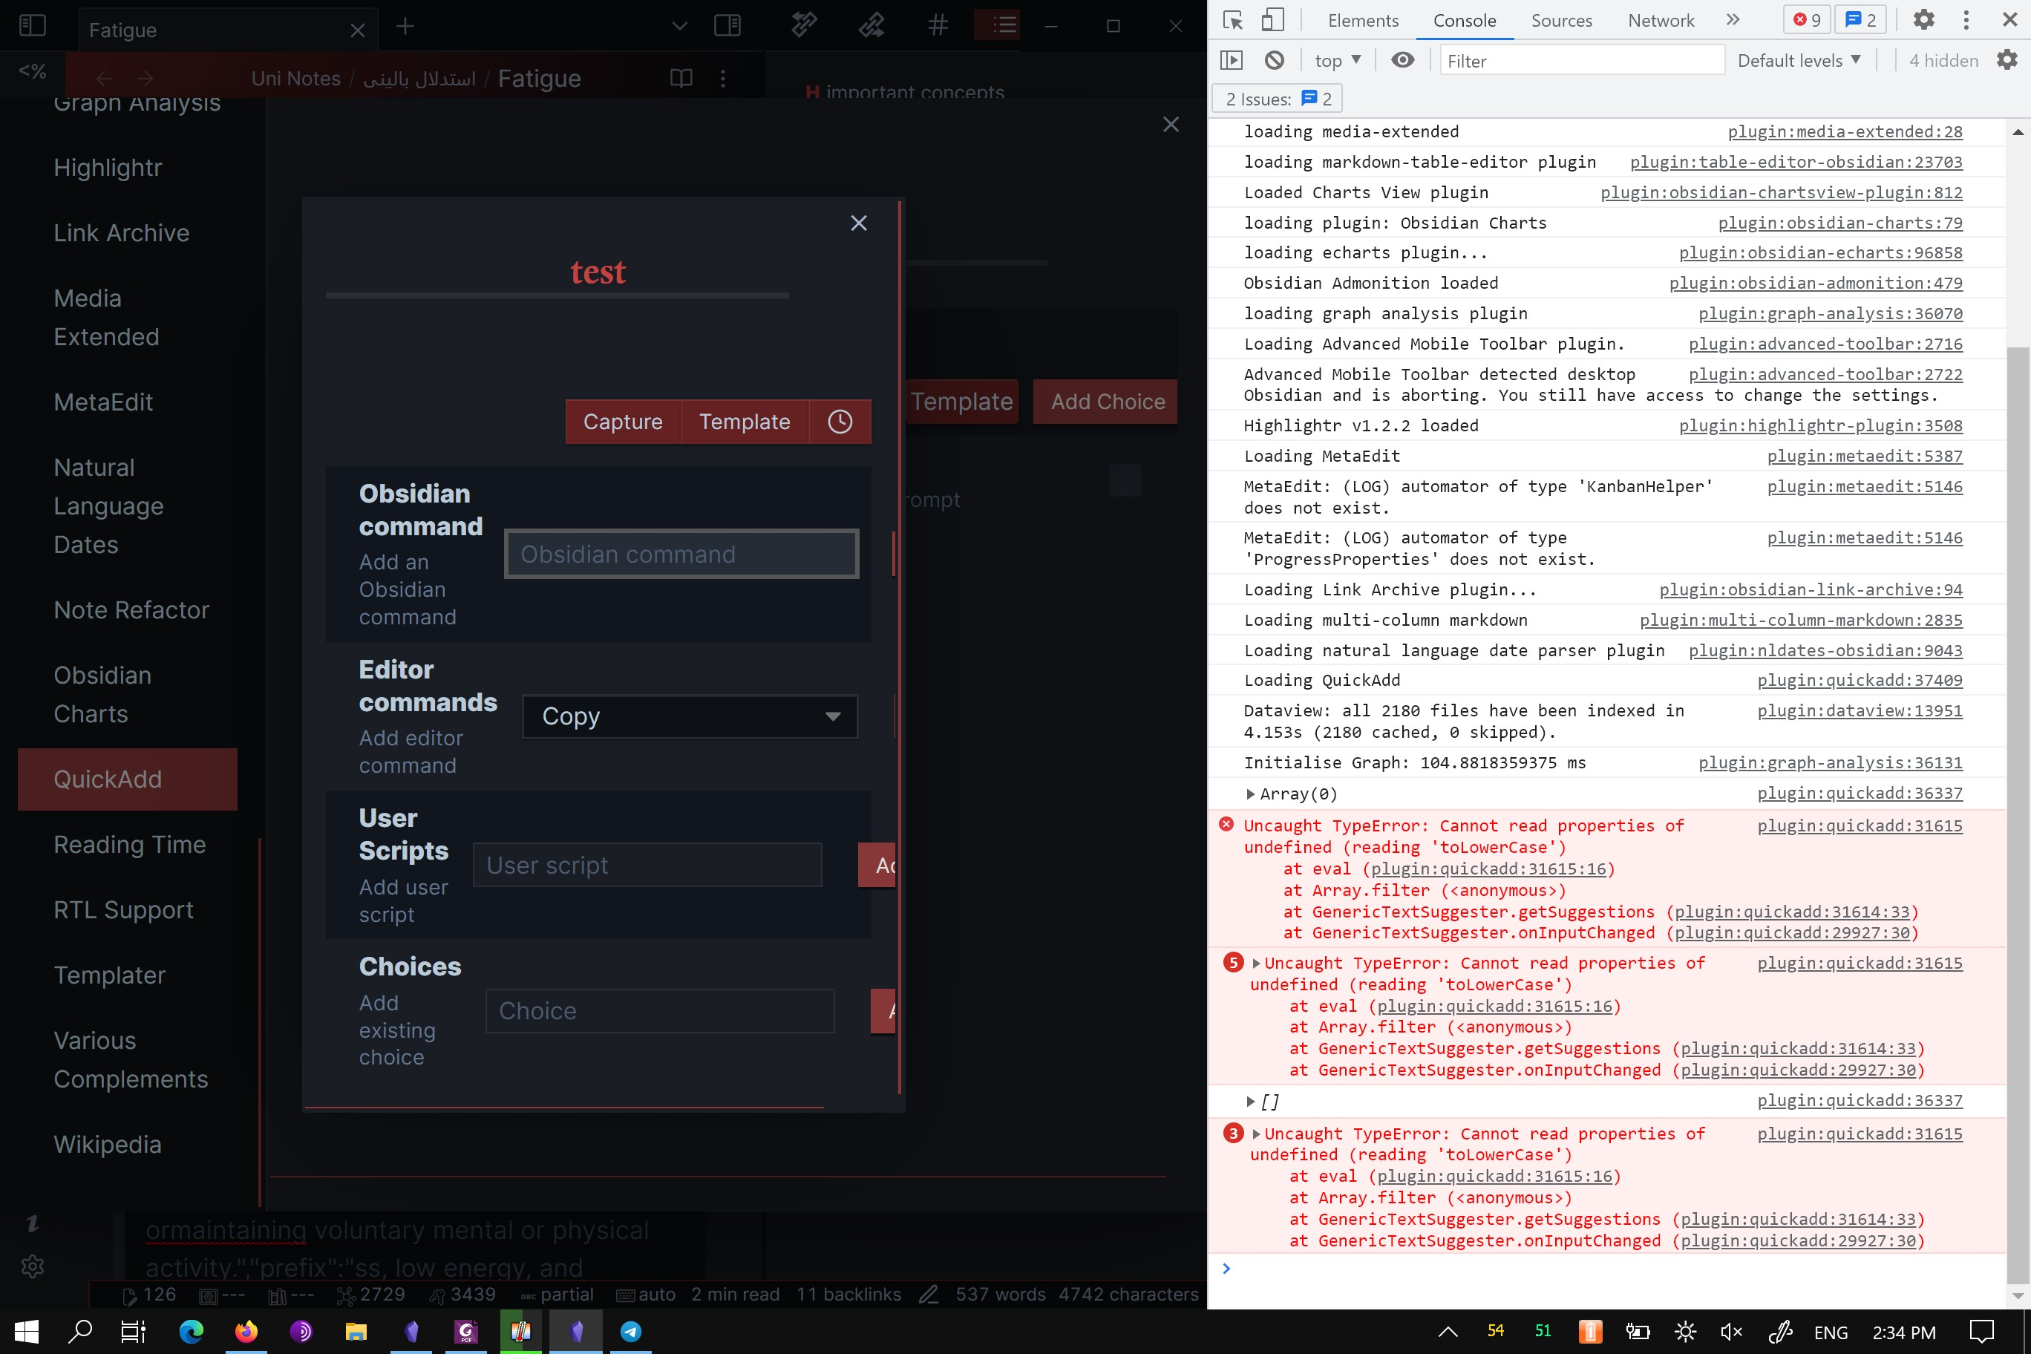This screenshot has width=2031, height=1354.
Task: Toggle device toolbar icon in DevTools
Action: 1272,20
